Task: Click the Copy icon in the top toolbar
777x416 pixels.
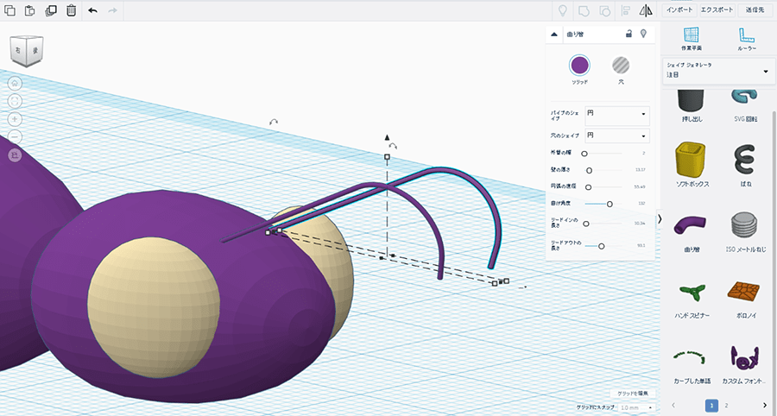Action: 9,10
